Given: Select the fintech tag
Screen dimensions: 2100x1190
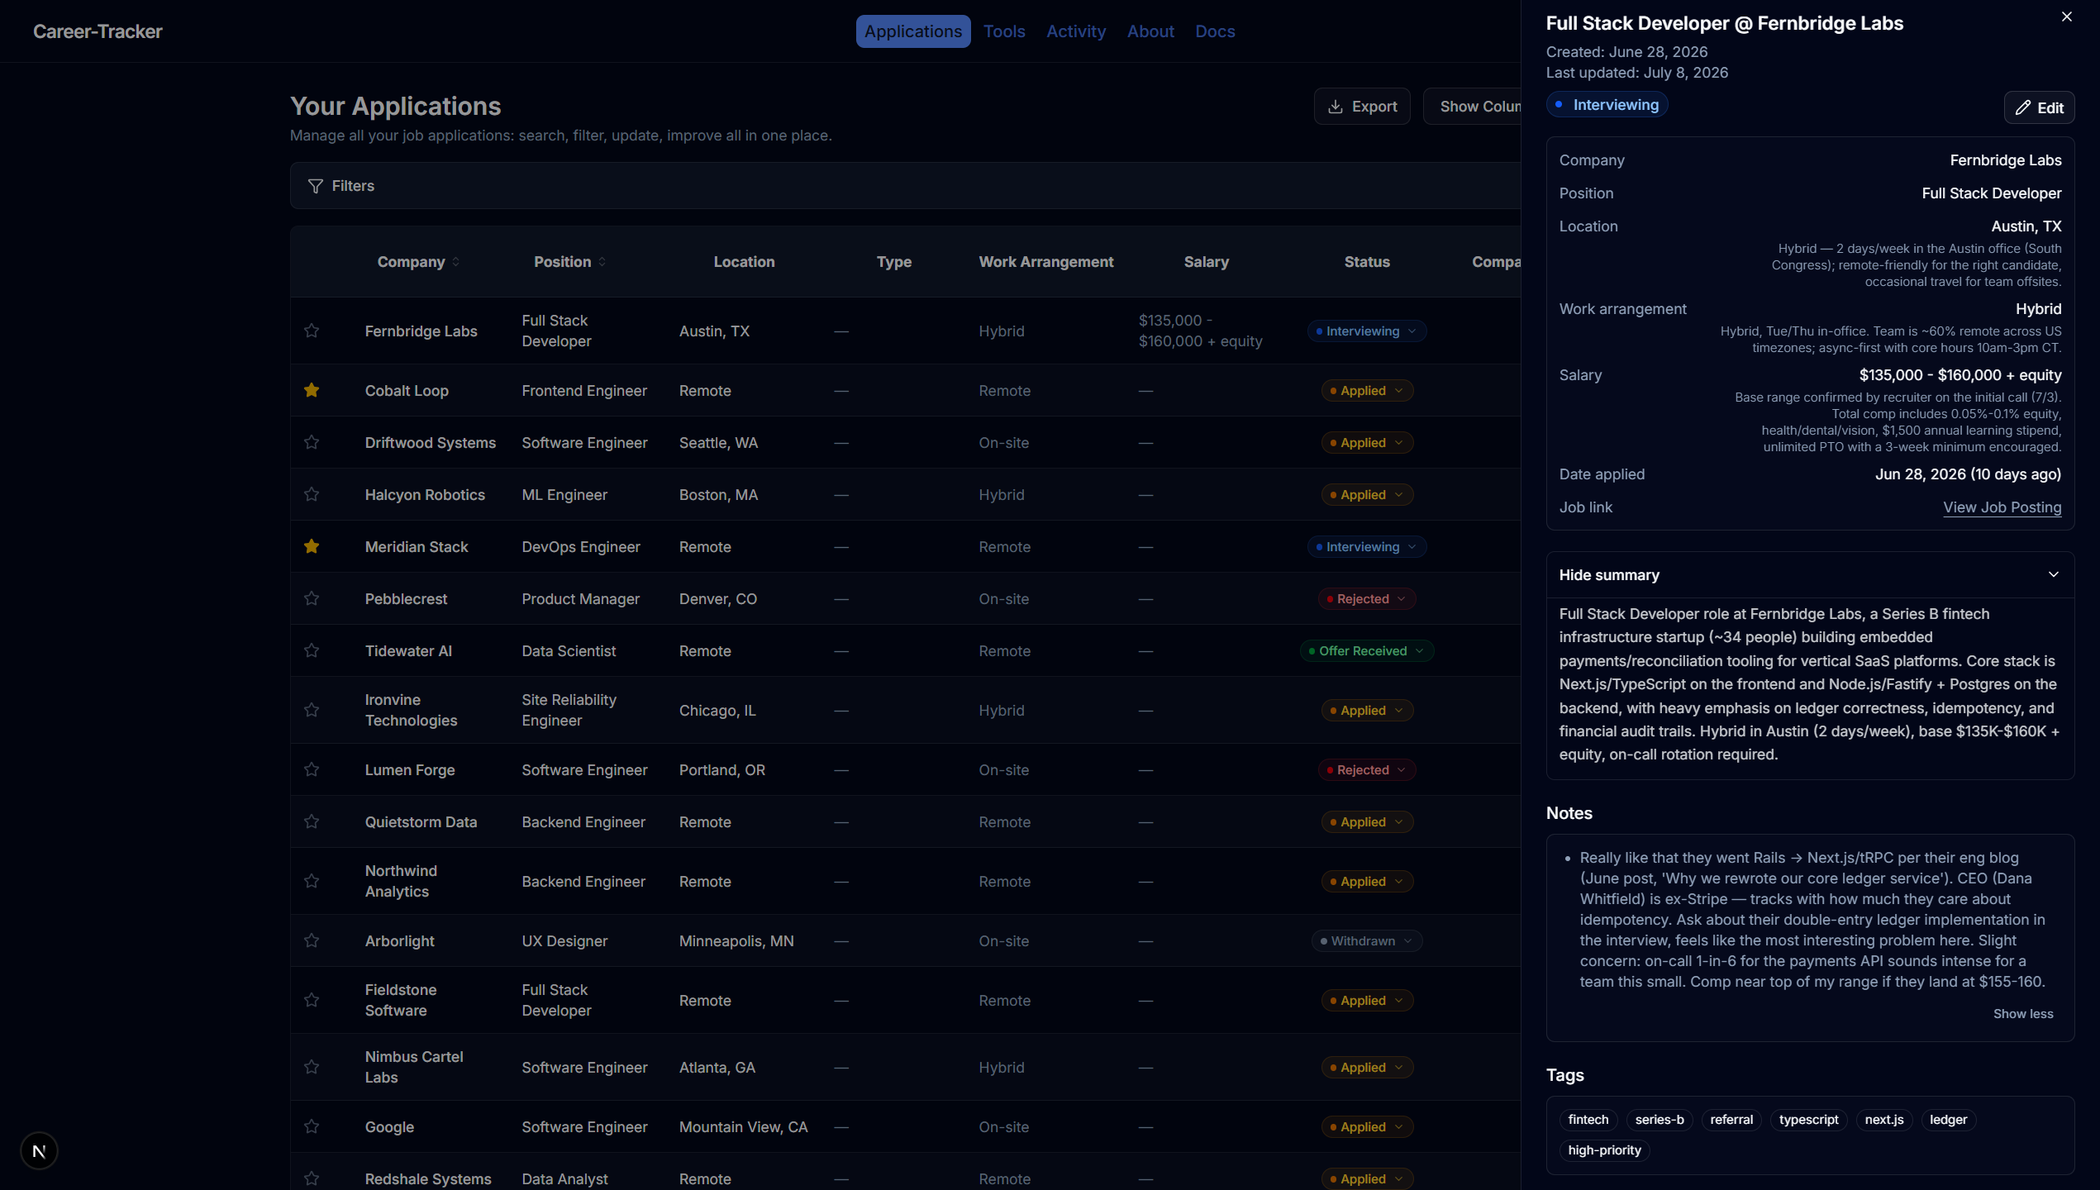Looking at the screenshot, I should click(x=1588, y=1120).
